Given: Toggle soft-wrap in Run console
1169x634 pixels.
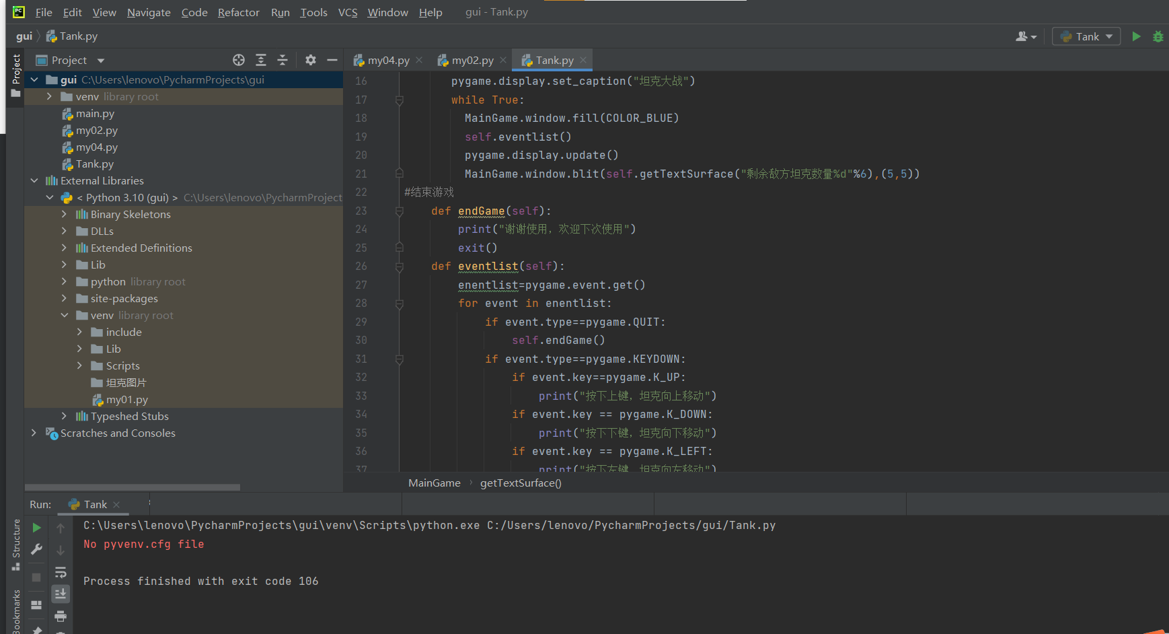Looking at the screenshot, I should click(61, 573).
